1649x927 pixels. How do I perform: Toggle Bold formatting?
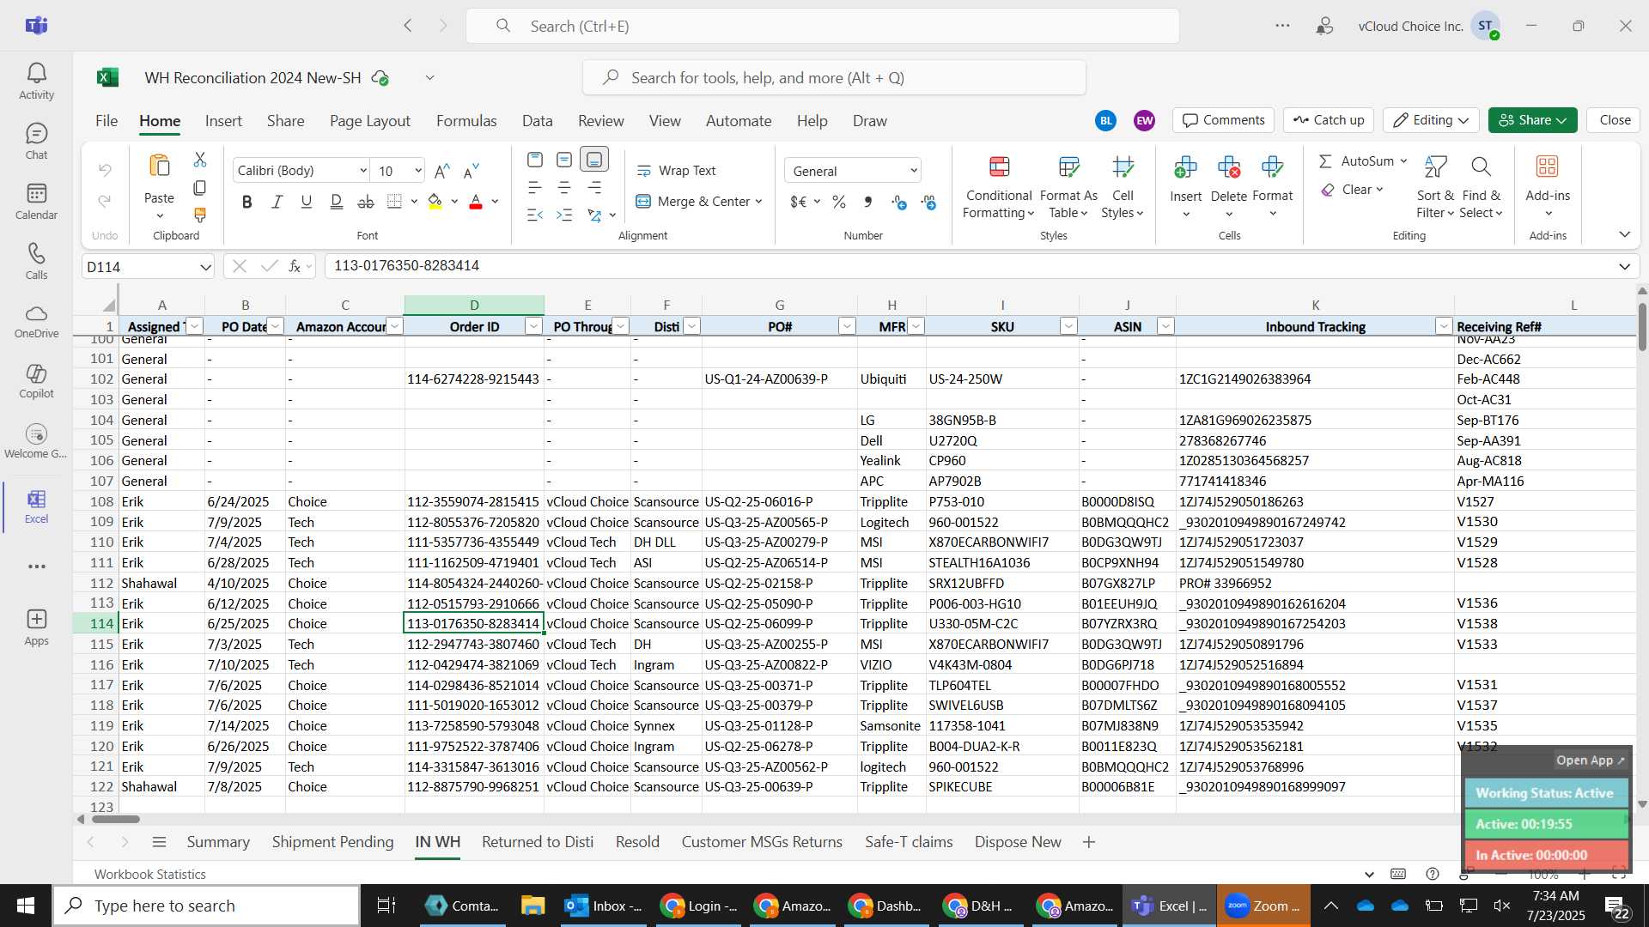247,202
